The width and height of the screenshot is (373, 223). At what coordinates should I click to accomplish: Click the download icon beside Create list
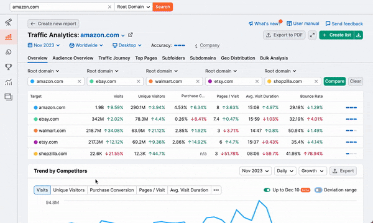[359, 35]
